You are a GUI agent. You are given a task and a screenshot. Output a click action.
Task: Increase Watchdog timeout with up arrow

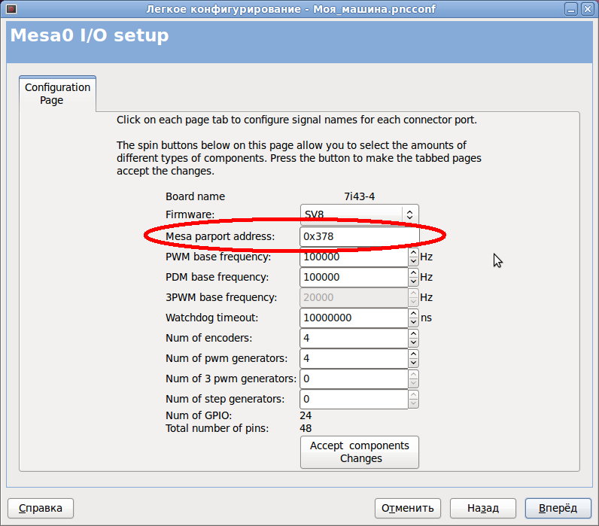tap(413, 313)
